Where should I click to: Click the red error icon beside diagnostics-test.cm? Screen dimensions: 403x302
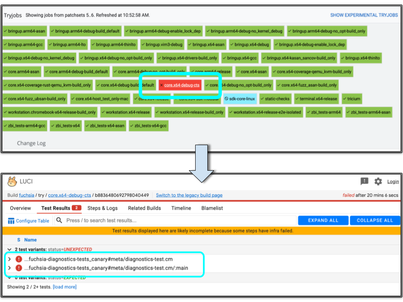click(18, 259)
